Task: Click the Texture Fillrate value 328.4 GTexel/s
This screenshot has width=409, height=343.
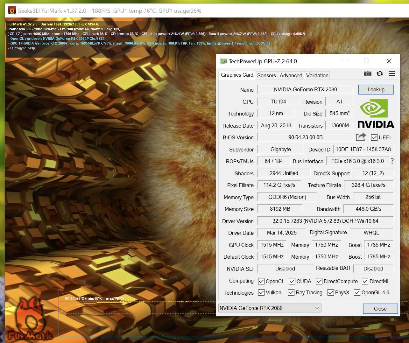Action: [x=369, y=185]
